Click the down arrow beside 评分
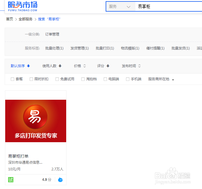The width and height of the screenshot is (202, 189). [x=108, y=66]
